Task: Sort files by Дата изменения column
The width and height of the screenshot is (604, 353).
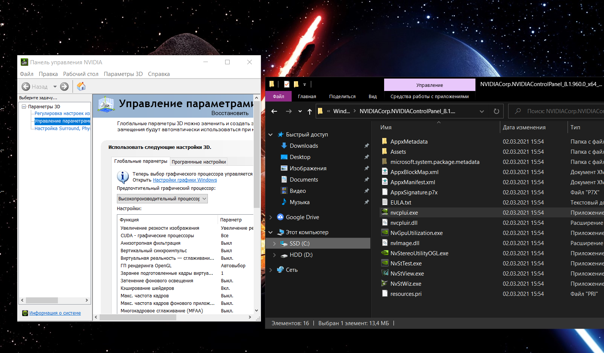Action: click(x=524, y=127)
